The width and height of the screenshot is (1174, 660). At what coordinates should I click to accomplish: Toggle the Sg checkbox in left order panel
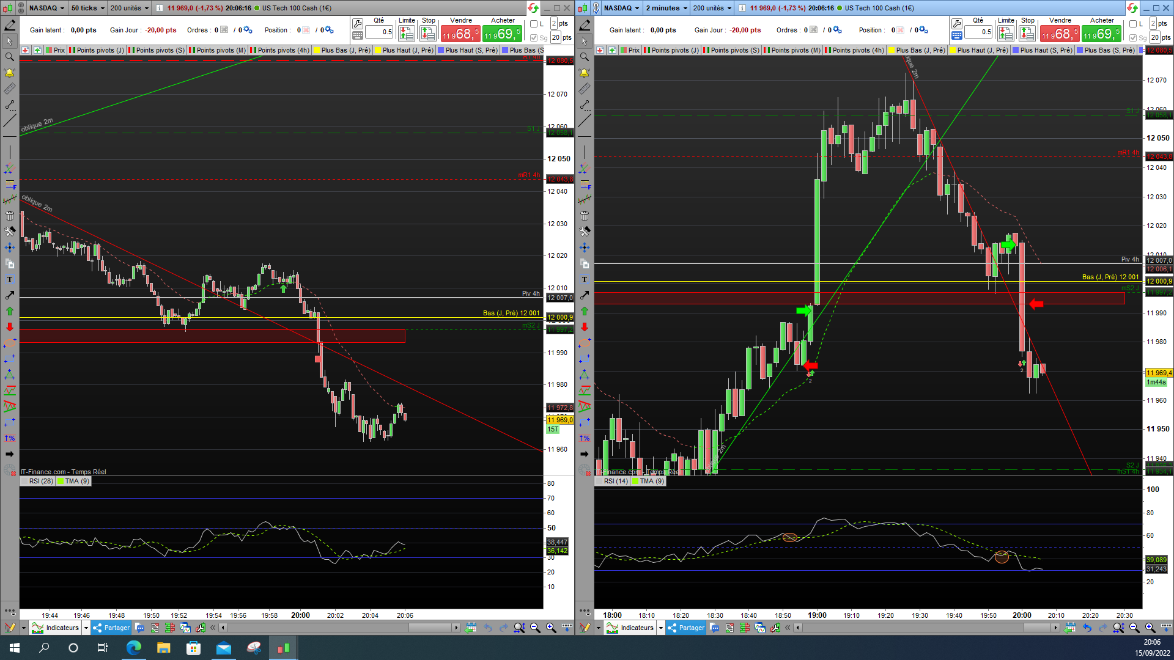[x=534, y=38]
